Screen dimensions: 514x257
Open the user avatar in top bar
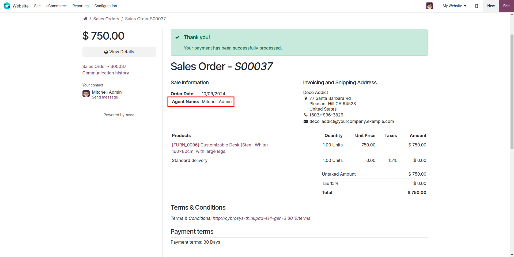point(429,6)
